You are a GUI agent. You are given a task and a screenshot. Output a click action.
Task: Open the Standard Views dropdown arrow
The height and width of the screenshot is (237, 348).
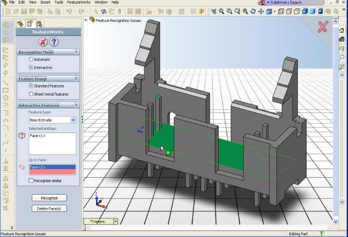click(275, 11)
